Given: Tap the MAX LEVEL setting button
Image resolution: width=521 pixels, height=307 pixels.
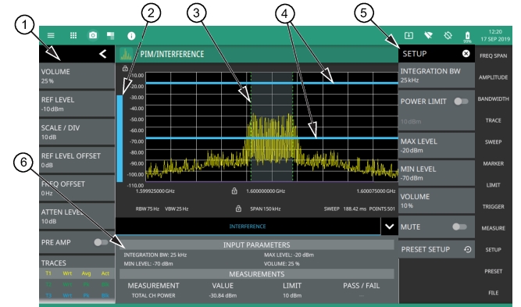Looking at the screenshot, I should (x=437, y=145).
